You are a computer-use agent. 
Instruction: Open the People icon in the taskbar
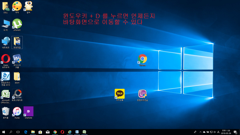click(195, 132)
